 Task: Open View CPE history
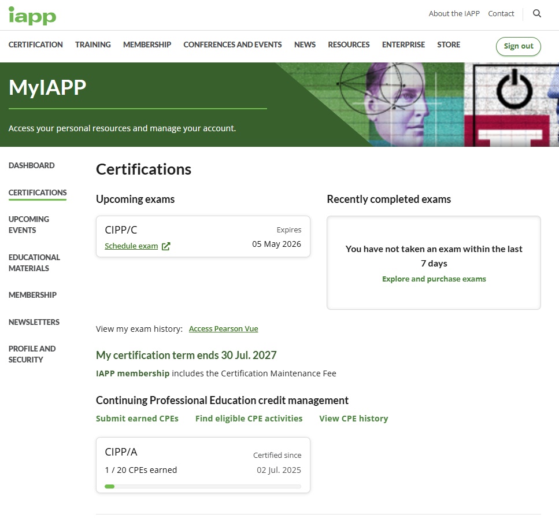(354, 419)
